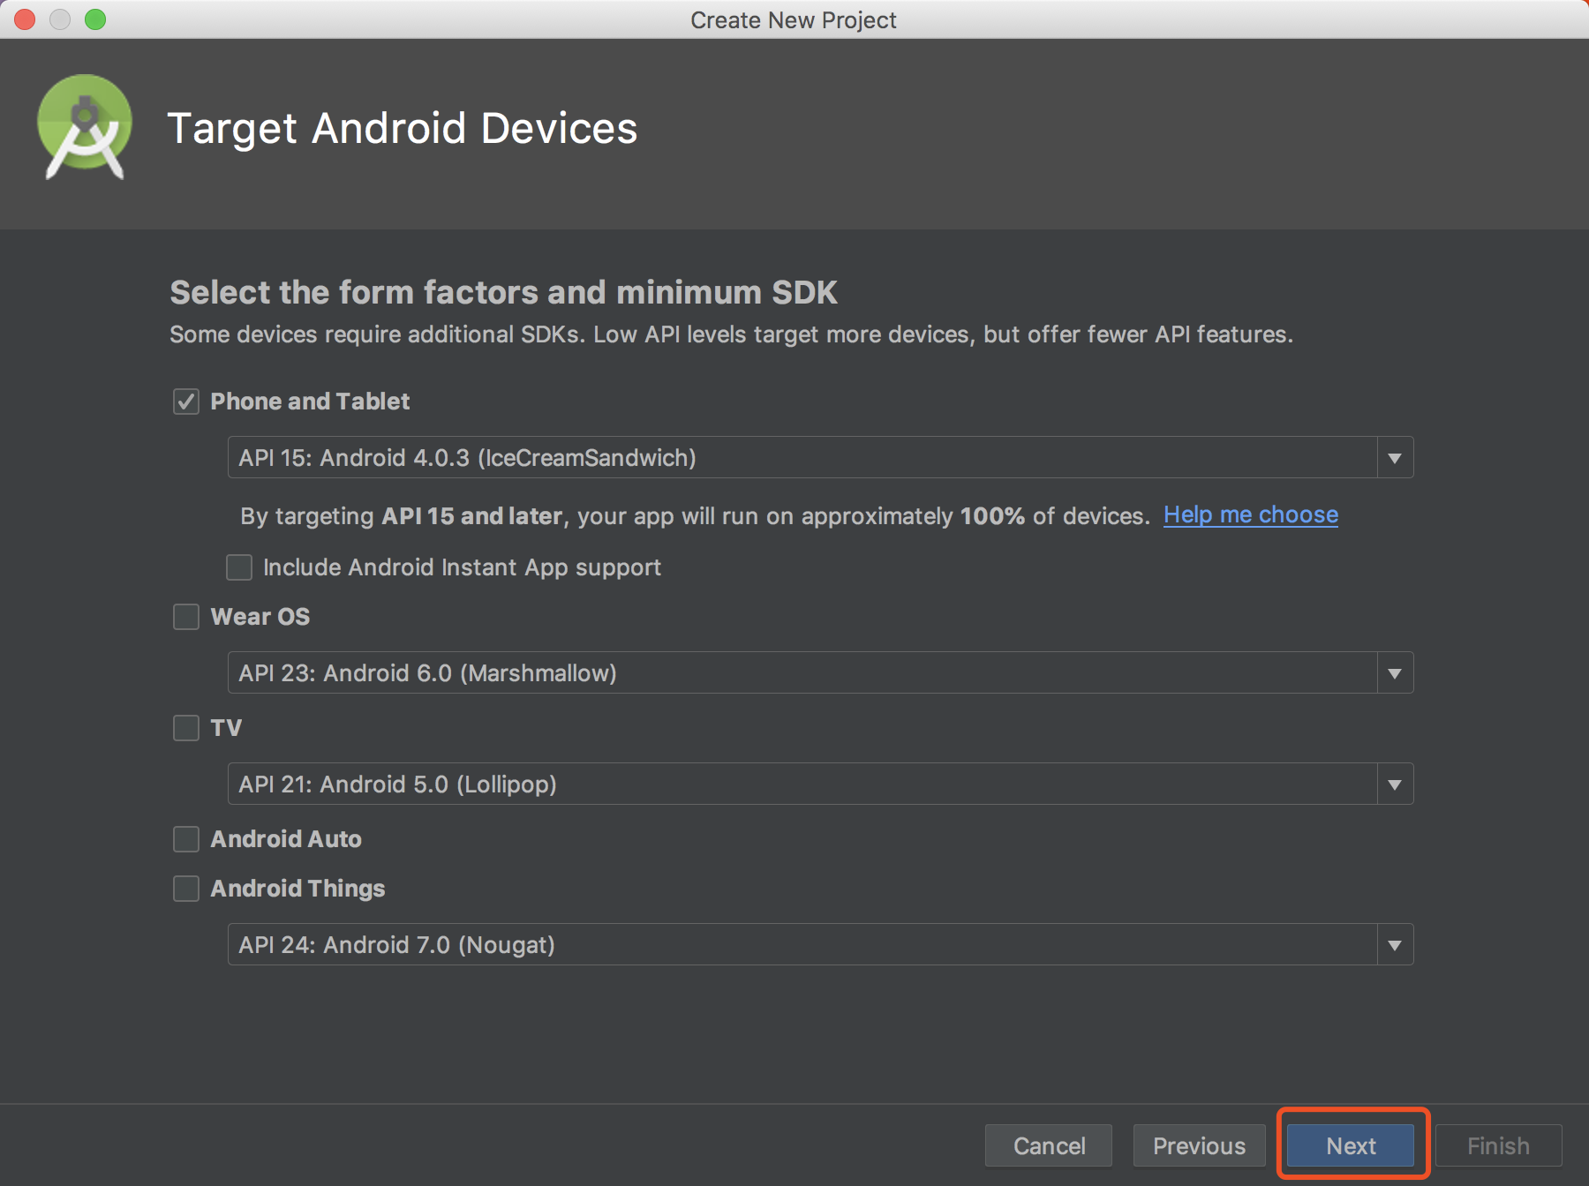Viewport: 1589px width, 1186px height.
Task: Open the TV API 21 Lollipop dropdown
Action: 820,784
